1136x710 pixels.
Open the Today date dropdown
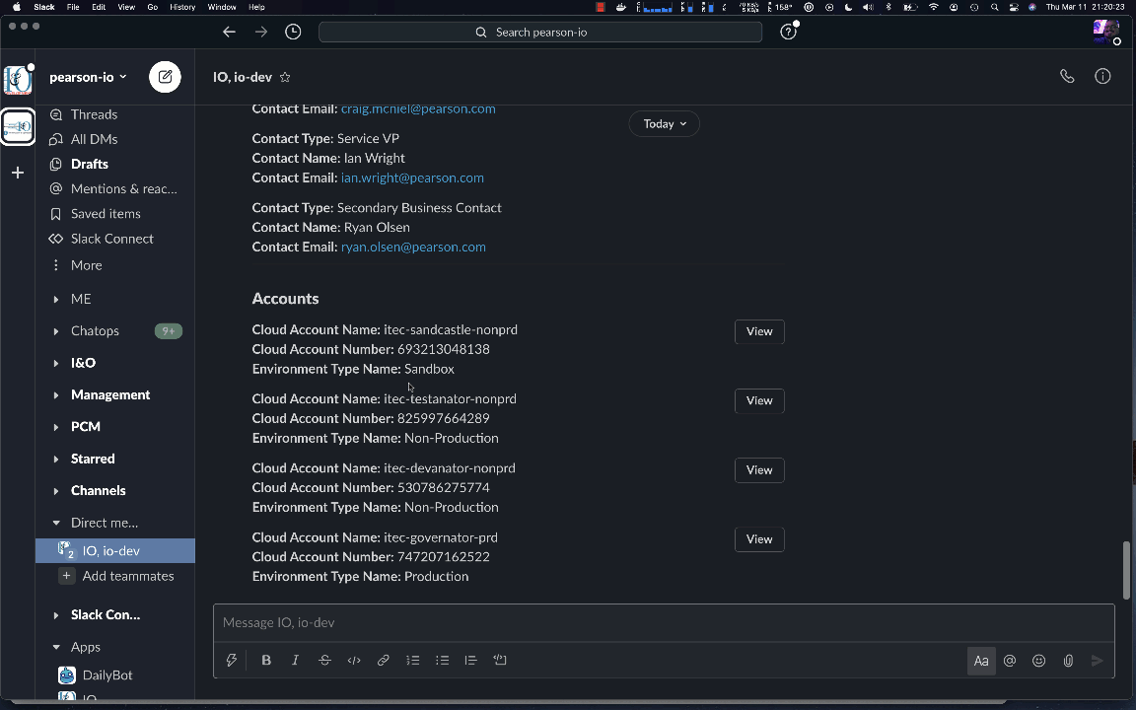point(665,124)
